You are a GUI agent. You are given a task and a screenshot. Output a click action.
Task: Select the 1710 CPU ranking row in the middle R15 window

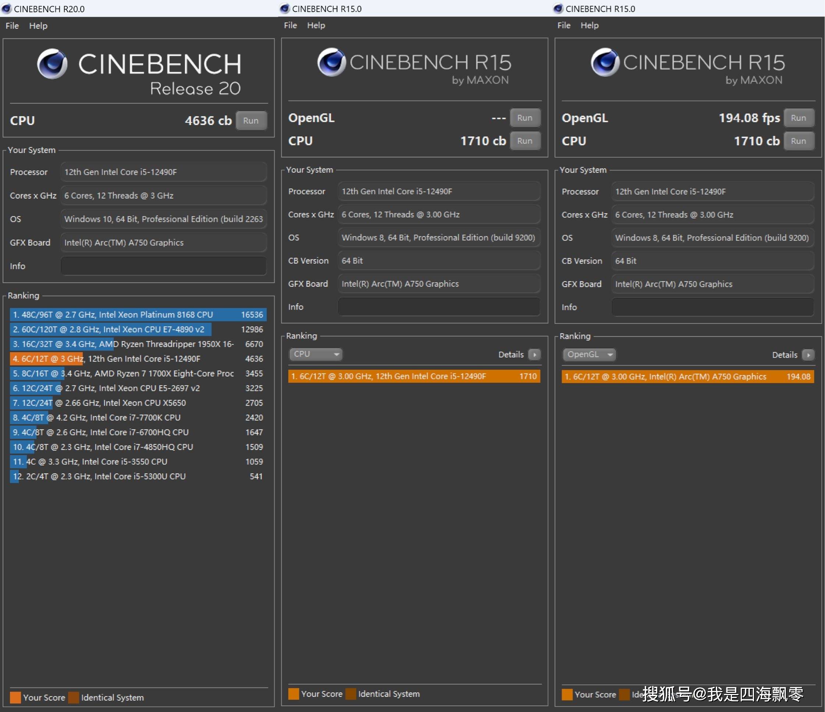pos(414,376)
